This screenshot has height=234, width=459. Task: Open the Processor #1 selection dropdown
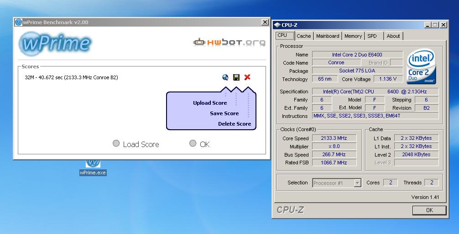(337, 183)
